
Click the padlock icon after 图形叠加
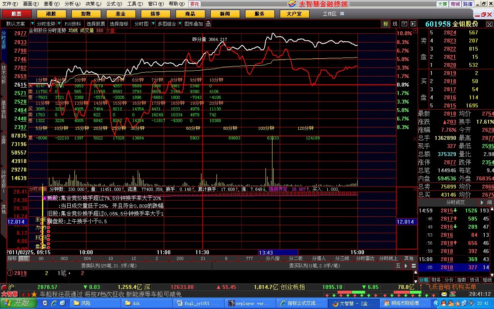pyautogui.click(x=208, y=24)
